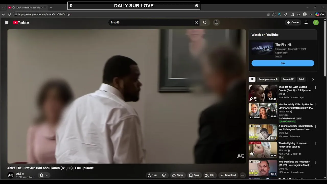
Task: Reload the browser page
Action: (x=9, y=14)
